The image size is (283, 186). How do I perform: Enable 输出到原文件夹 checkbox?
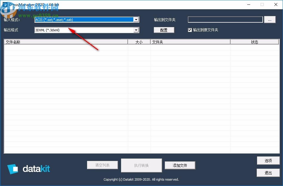(x=190, y=30)
